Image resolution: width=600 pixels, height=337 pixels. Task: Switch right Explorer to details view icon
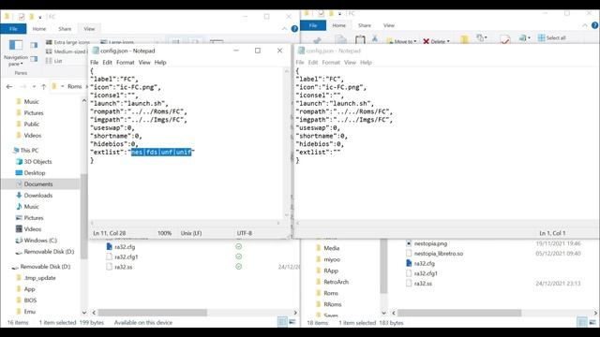coord(582,322)
